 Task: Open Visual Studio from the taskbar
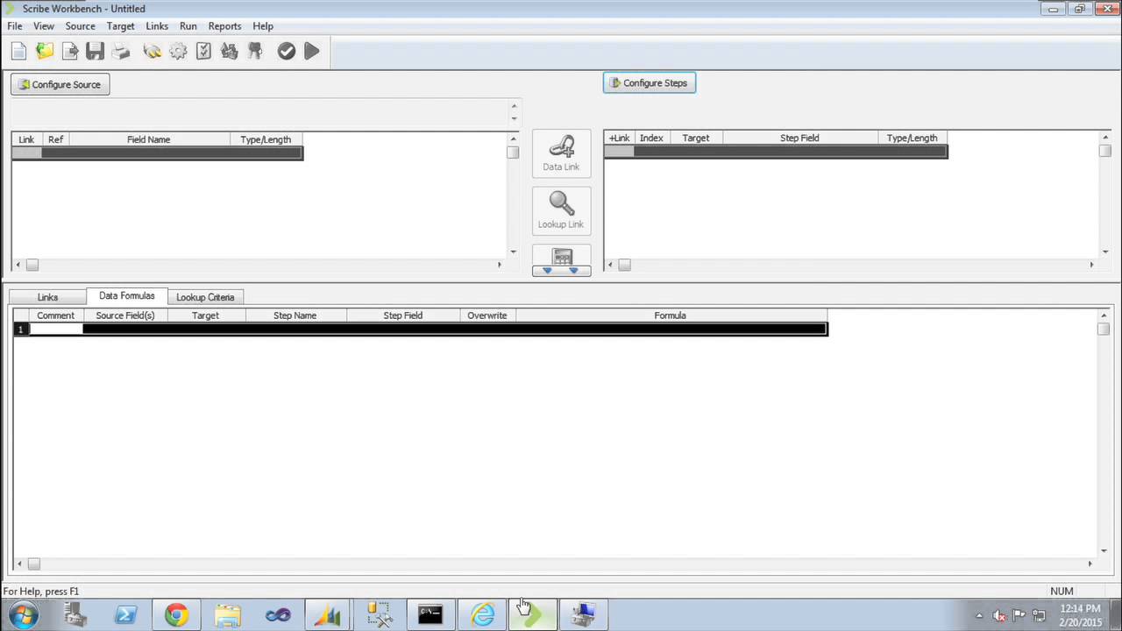[278, 615]
